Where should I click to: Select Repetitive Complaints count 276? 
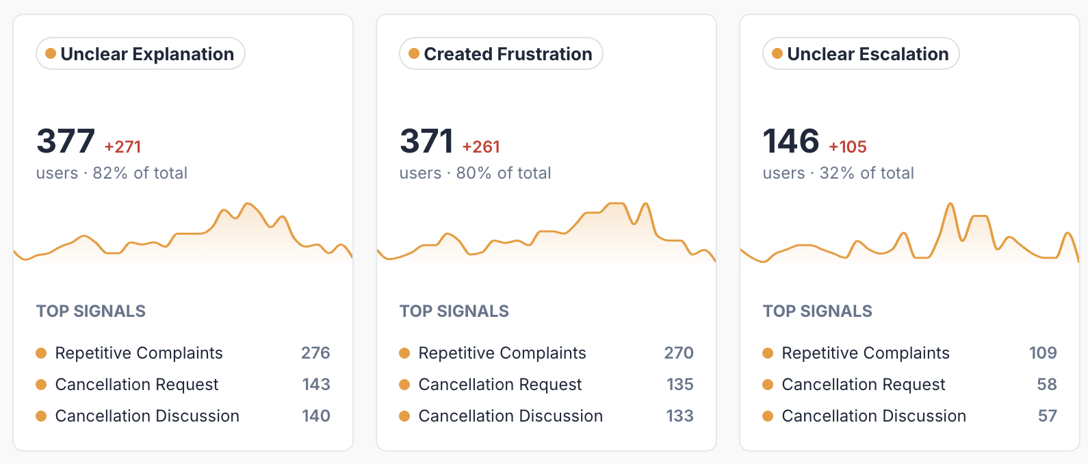315,353
